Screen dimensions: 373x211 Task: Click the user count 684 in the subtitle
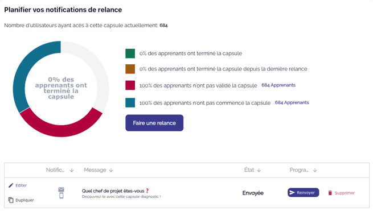tap(163, 26)
